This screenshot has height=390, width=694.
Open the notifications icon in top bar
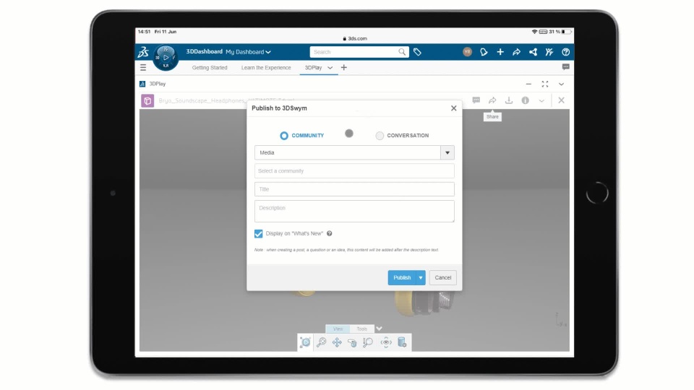(484, 52)
